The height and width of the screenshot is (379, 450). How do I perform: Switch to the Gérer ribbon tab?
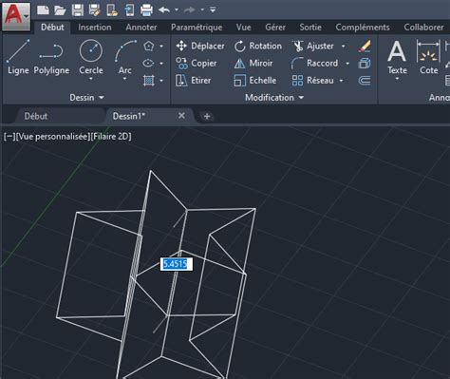click(275, 28)
